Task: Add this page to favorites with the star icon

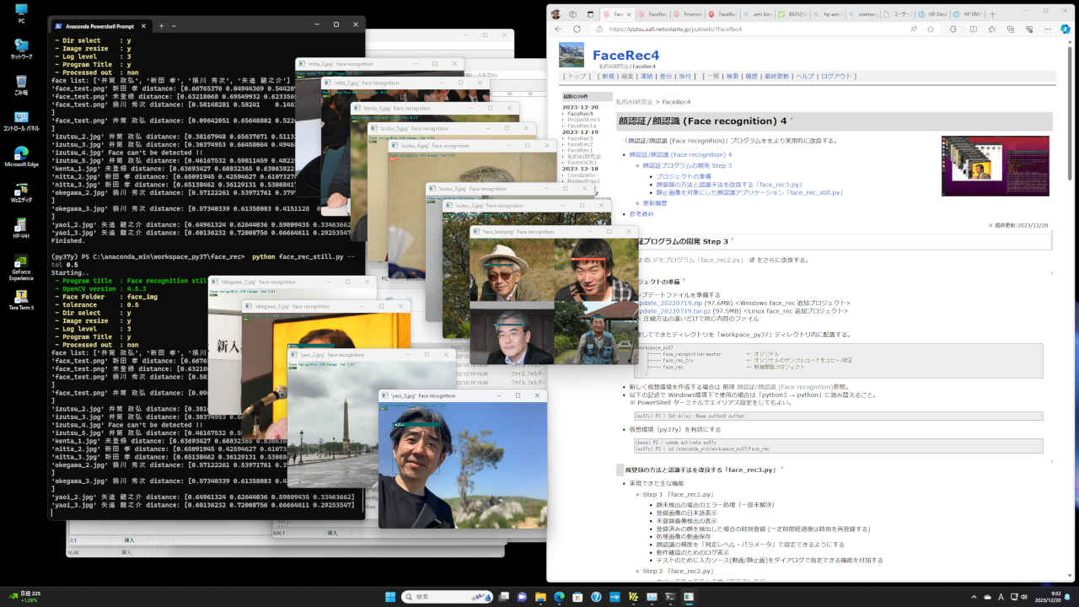Action: (x=932, y=29)
